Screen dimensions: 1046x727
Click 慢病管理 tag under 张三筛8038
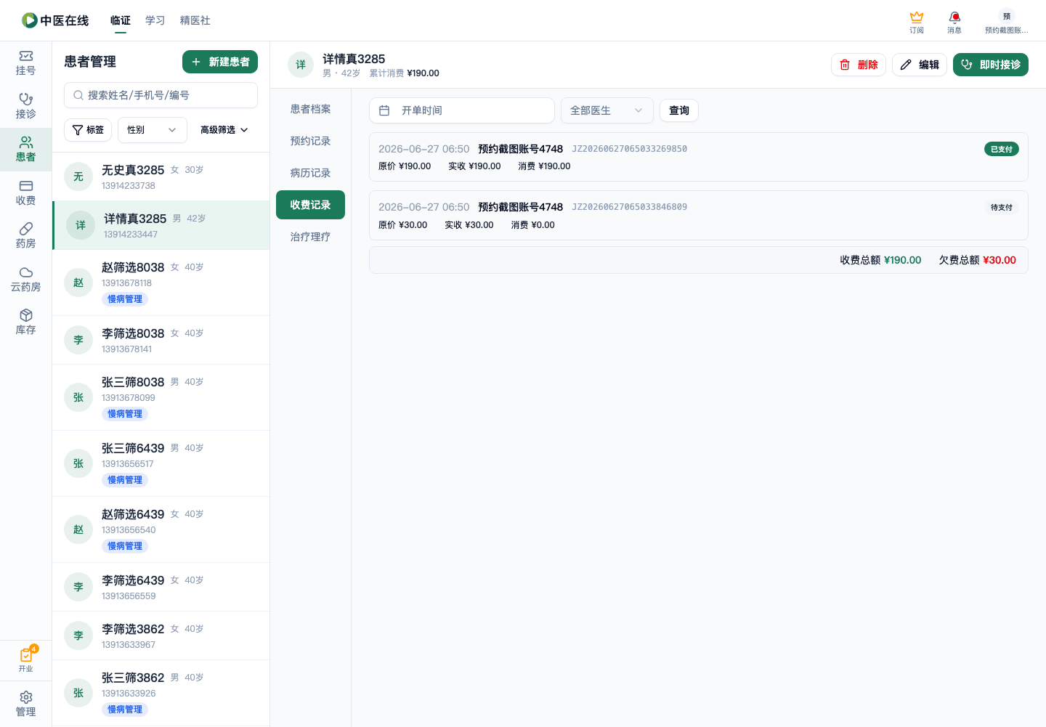[x=125, y=414]
